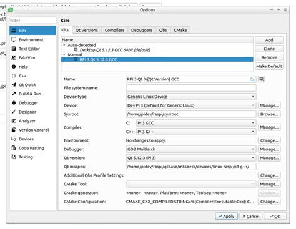
Task: Click Manage button next to Qt version
Action: click(269, 158)
